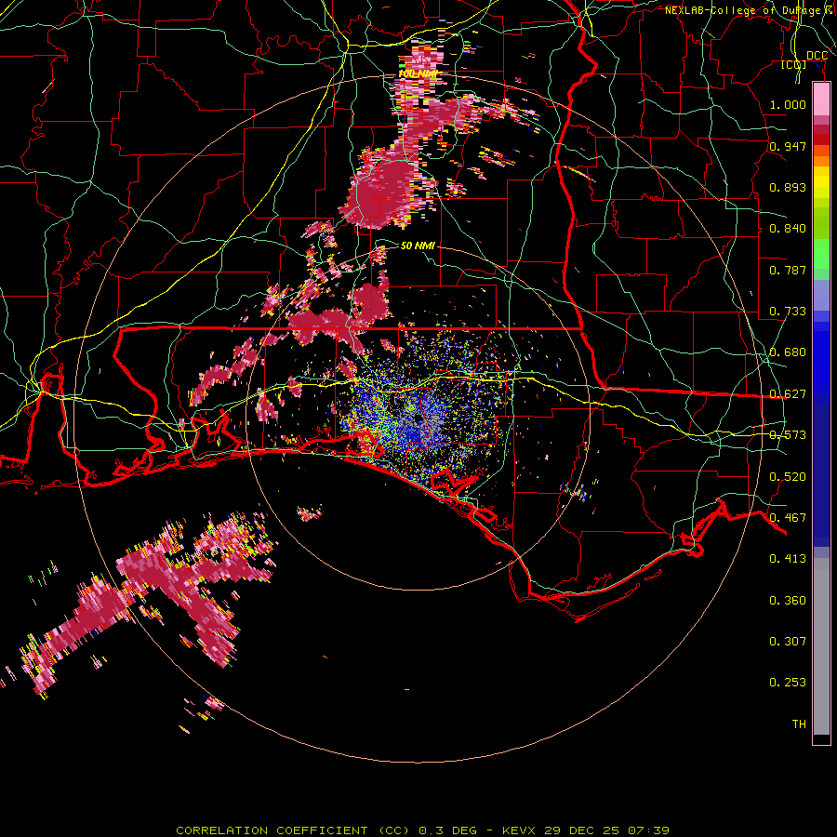Pick the lavender band on the color bar
The height and width of the screenshot is (837, 837).
(821, 297)
